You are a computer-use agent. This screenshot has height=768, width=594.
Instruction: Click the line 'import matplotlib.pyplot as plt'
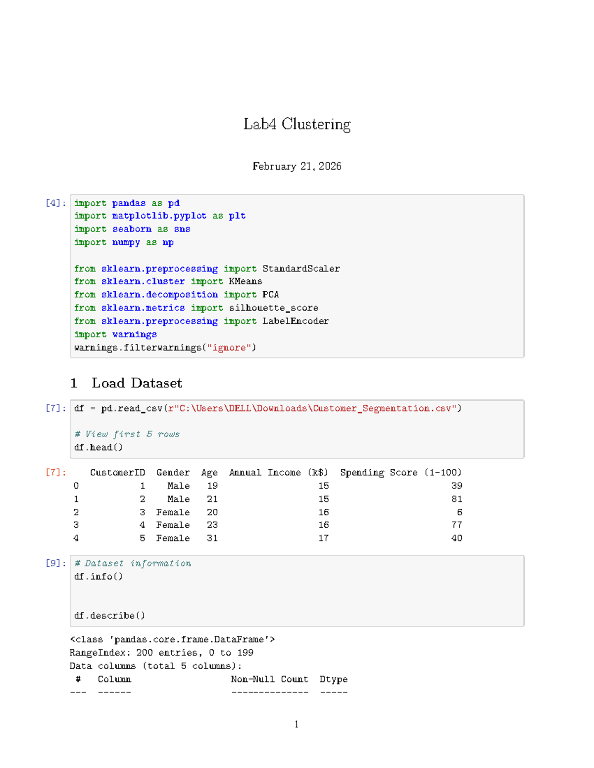[160, 216]
